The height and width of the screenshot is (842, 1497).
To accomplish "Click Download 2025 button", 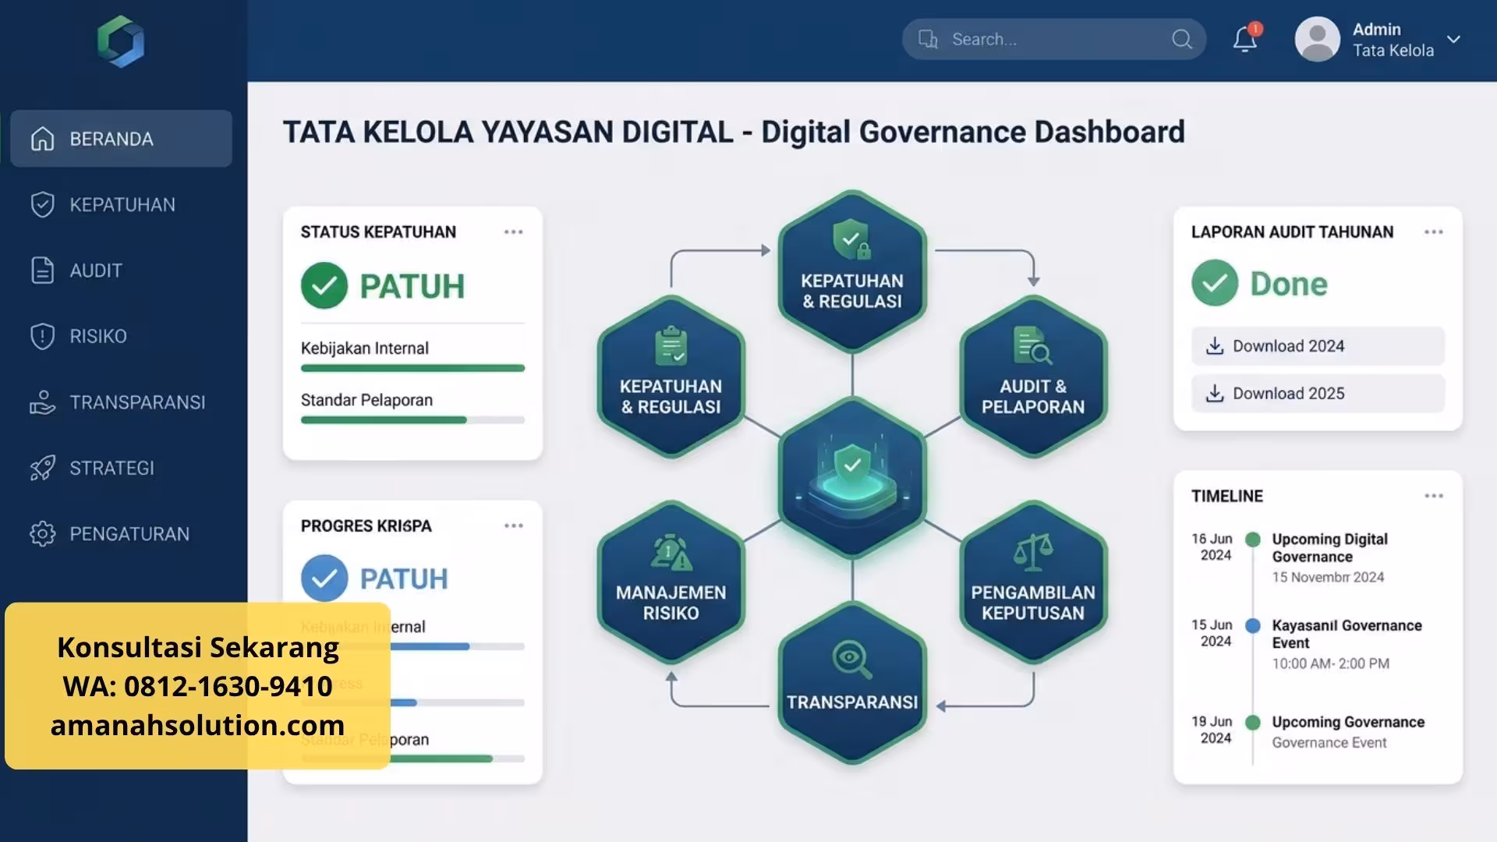I will 1318,394.
